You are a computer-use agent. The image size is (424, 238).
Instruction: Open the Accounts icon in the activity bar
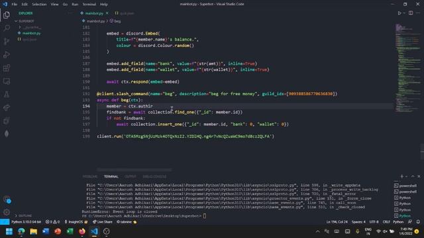click(x=7, y=200)
